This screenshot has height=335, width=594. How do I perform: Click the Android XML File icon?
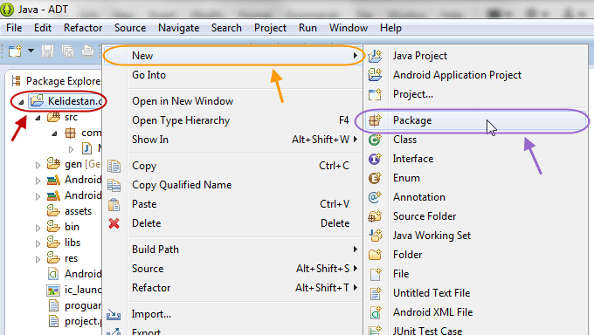click(375, 312)
